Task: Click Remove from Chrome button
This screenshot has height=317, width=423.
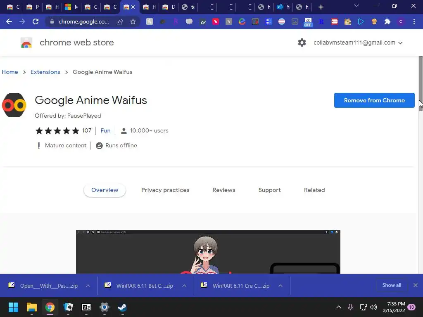Action: tap(374, 100)
